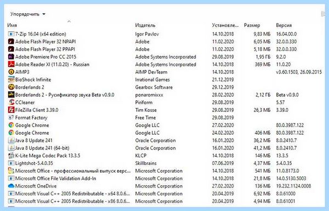Click the Microsoft Office профессиональный выпуск icon
Screen dimensions: 329x211
point(11,171)
